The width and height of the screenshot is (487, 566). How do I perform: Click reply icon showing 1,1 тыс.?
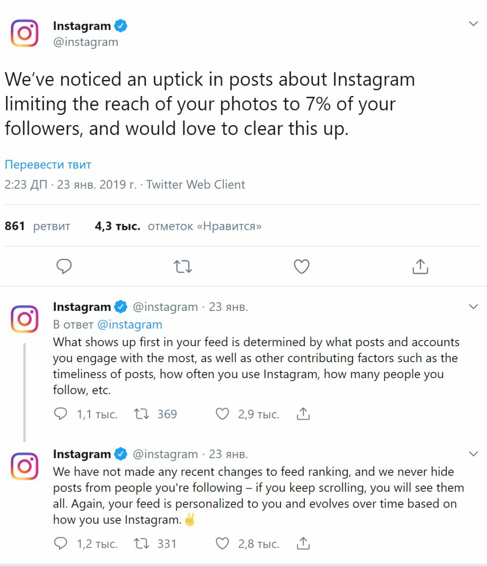pos(60,414)
